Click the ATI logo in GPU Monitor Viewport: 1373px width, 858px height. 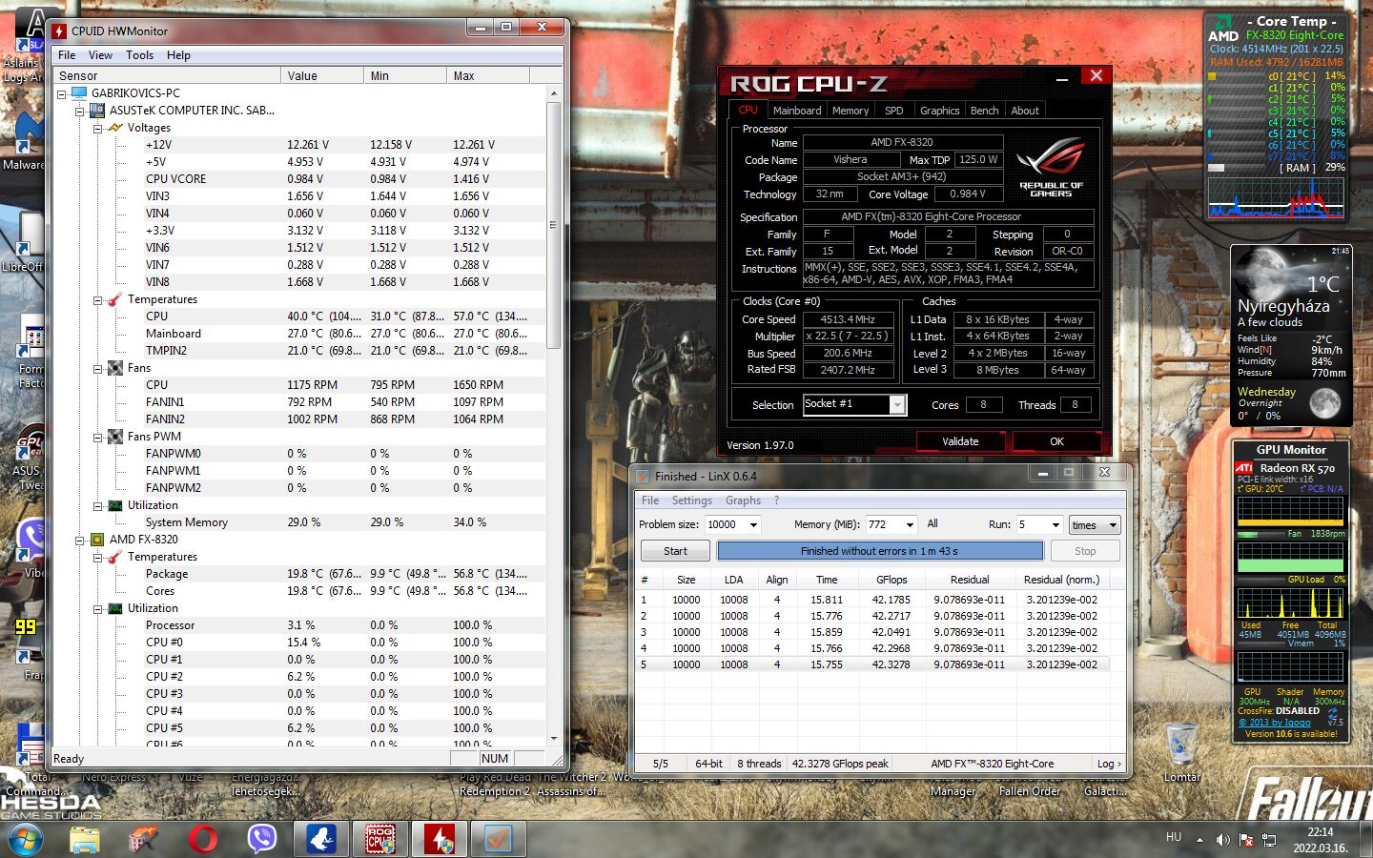[1244, 468]
